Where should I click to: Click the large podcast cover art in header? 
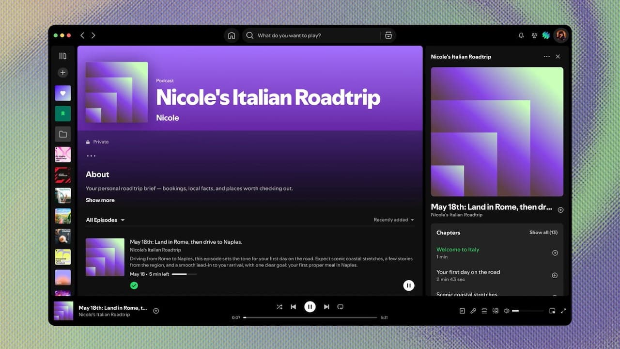pyautogui.click(x=117, y=92)
